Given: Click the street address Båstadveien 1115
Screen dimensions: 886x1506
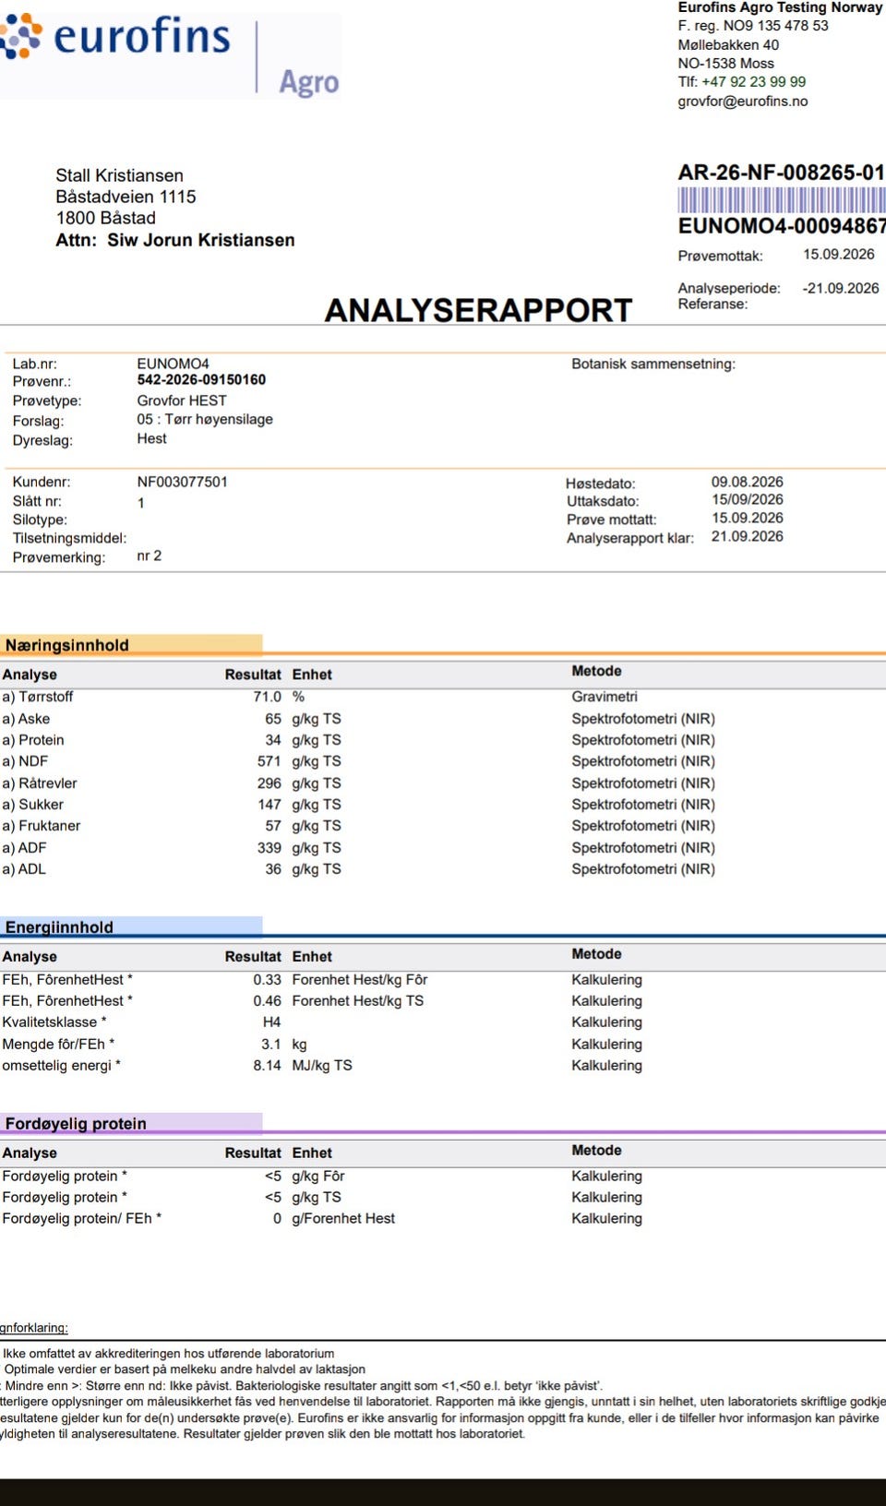Looking at the screenshot, I should coord(126,197).
